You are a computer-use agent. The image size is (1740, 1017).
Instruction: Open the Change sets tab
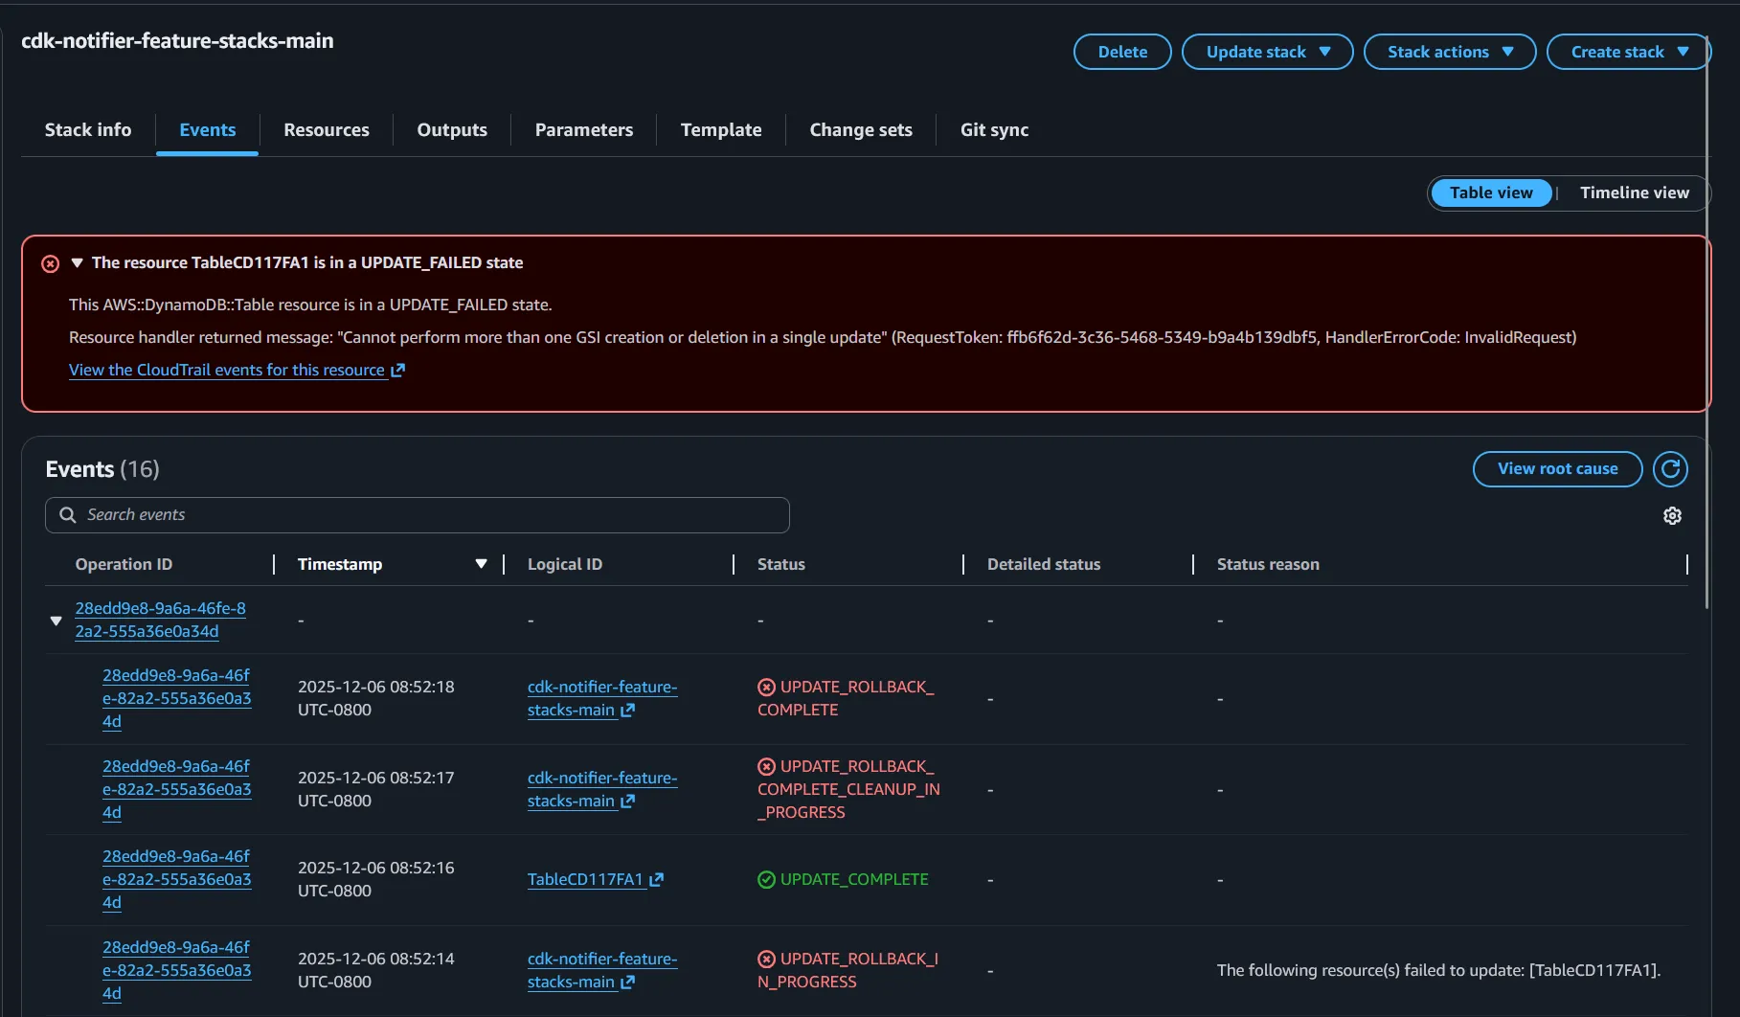[860, 129]
